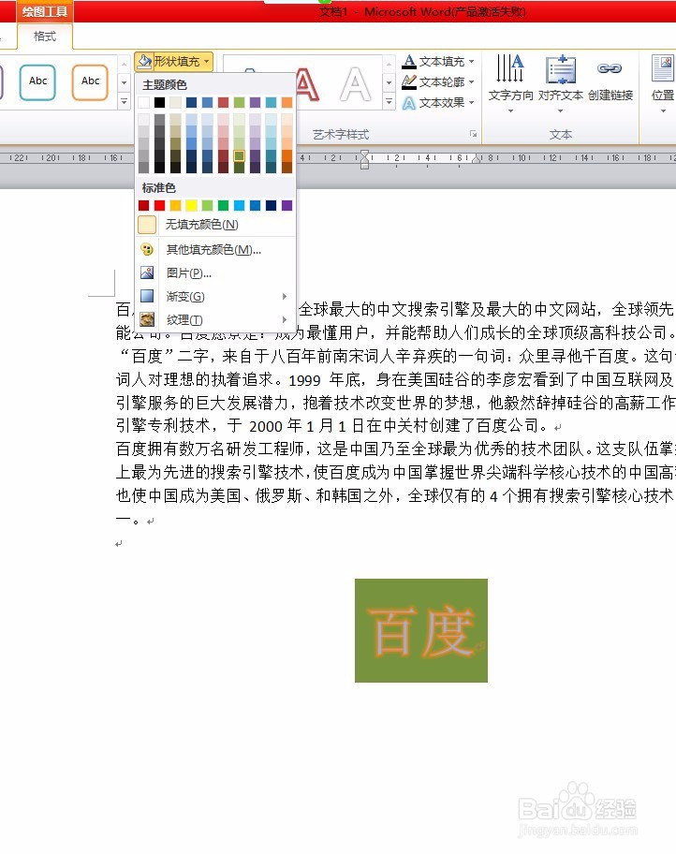Click the Create Link (创建链接) chain icon

click(x=610, y=68)
